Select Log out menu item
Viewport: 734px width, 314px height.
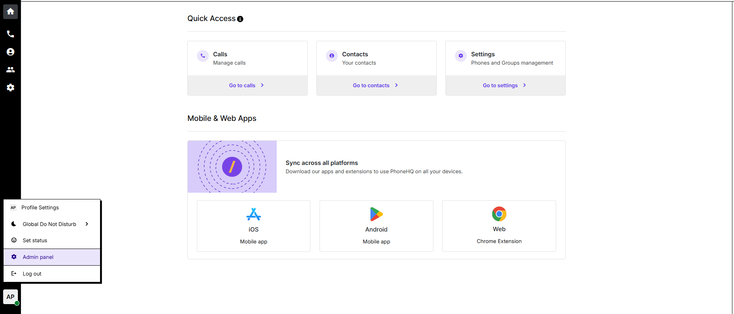tap(32, 274)
